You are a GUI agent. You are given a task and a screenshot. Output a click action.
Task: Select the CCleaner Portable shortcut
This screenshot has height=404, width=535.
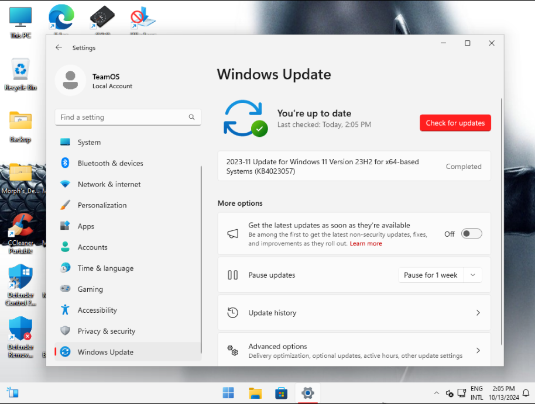click(x=20, y=234)
